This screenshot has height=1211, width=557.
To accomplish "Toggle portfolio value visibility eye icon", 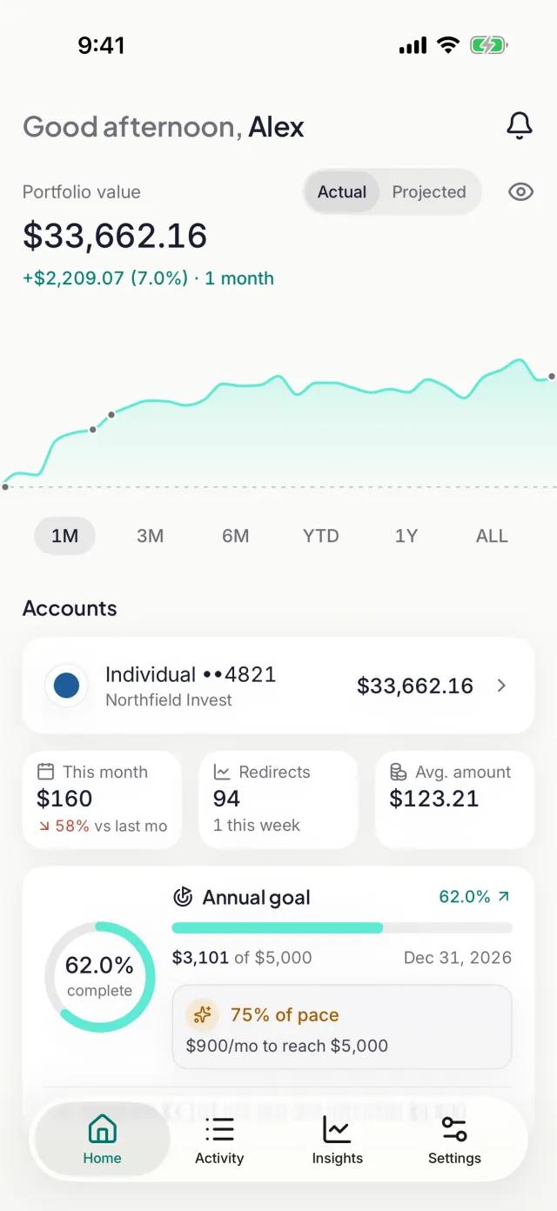I will 520,192.
